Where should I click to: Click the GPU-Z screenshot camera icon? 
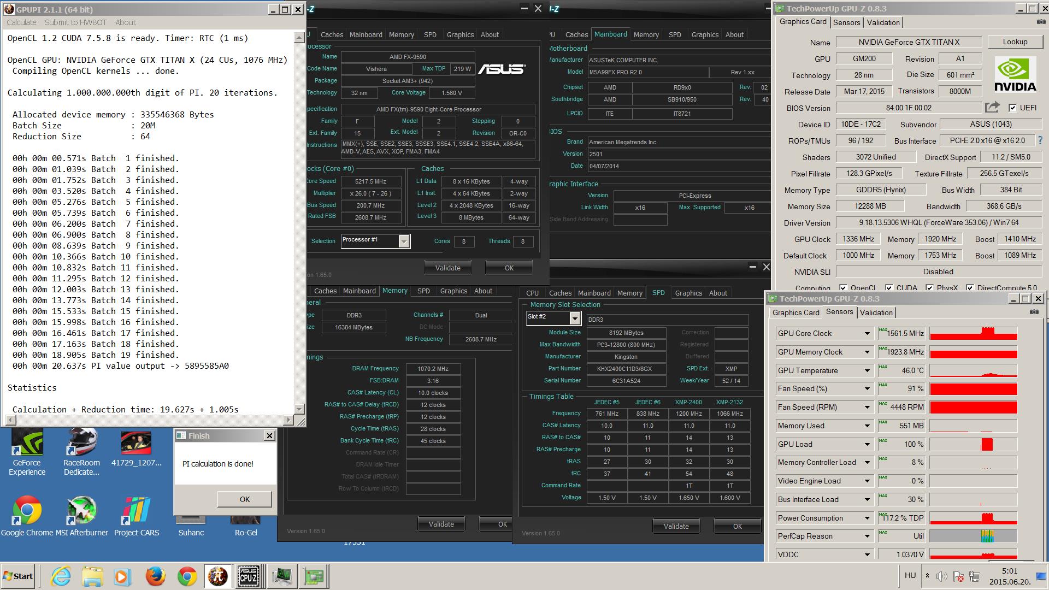click(1041, 22)
